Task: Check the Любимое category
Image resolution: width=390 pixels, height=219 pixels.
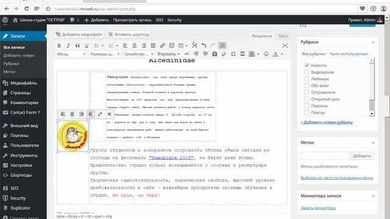Action: 307,78
